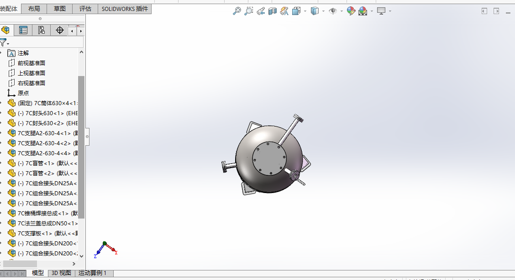Open DimXpertManager crosshair tab

point(59,30)
